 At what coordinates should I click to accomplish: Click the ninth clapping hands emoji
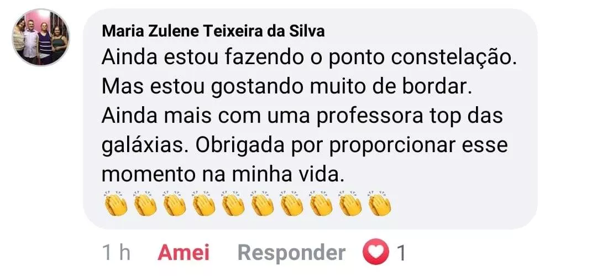[x=350, y=203]
